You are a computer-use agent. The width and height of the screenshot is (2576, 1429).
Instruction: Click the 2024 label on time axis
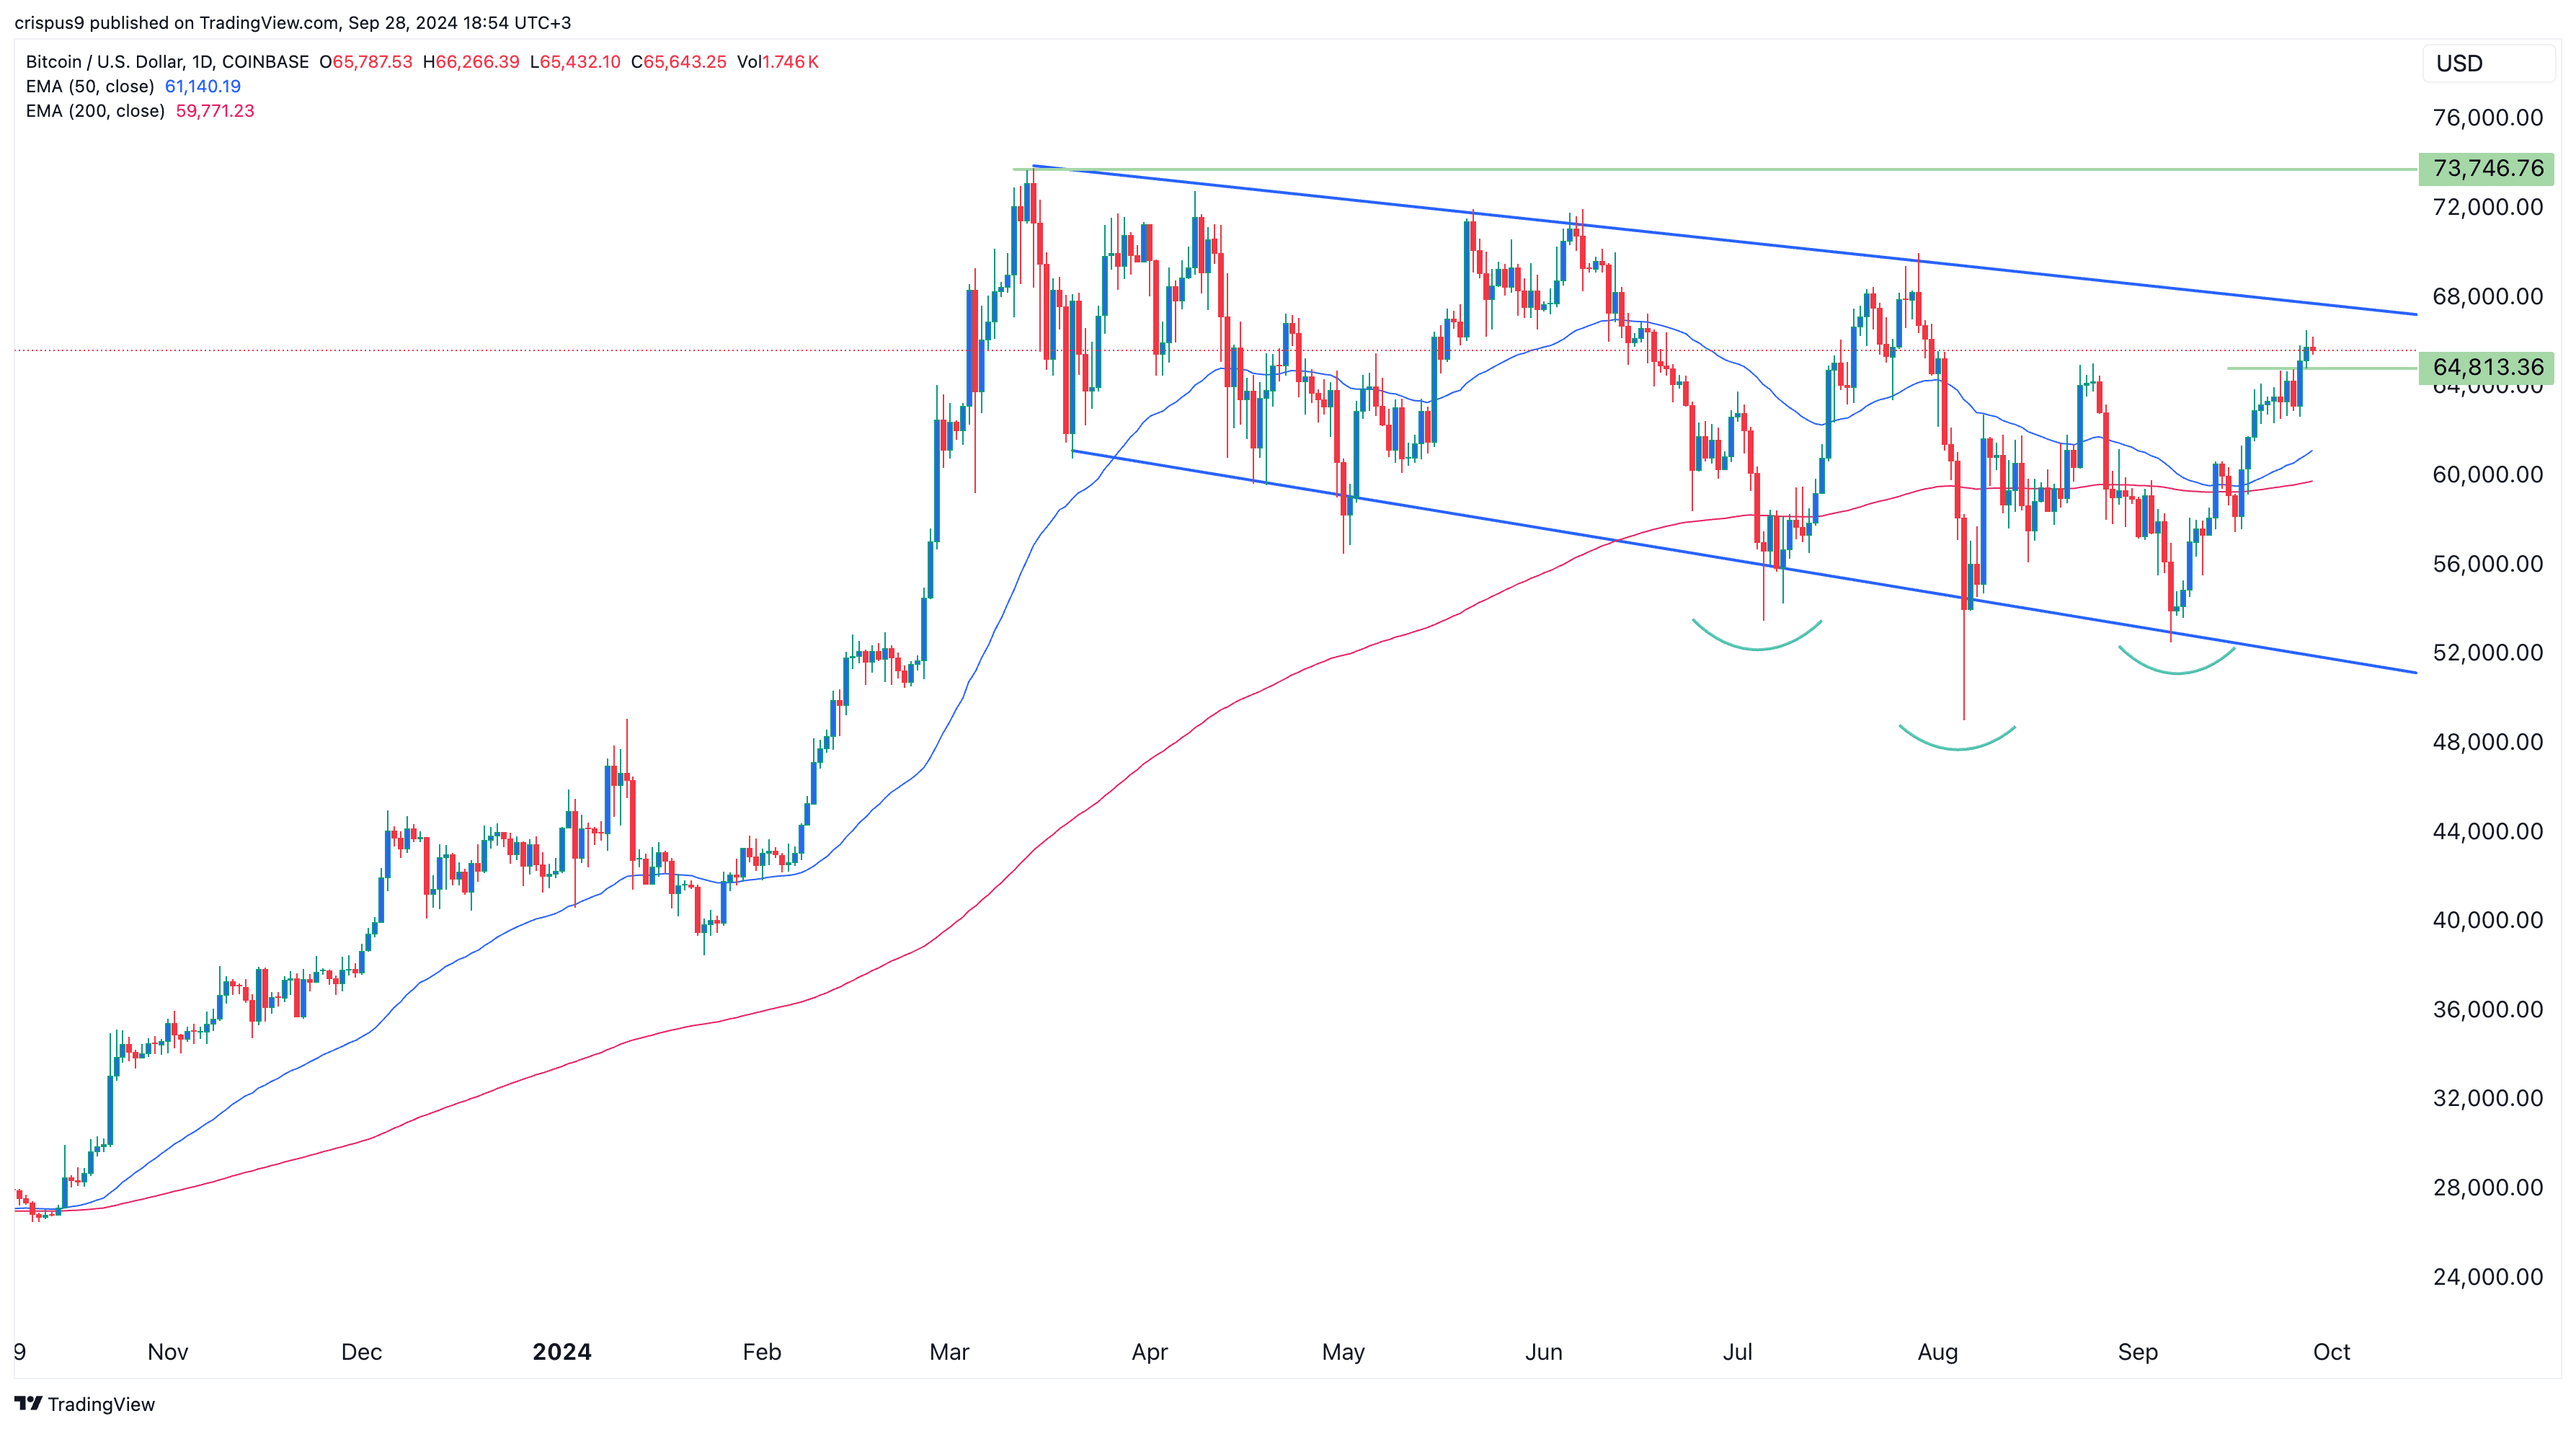(x=562, y=1352)
